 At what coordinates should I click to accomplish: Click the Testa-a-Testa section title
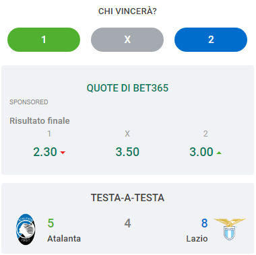coord(127,198)
